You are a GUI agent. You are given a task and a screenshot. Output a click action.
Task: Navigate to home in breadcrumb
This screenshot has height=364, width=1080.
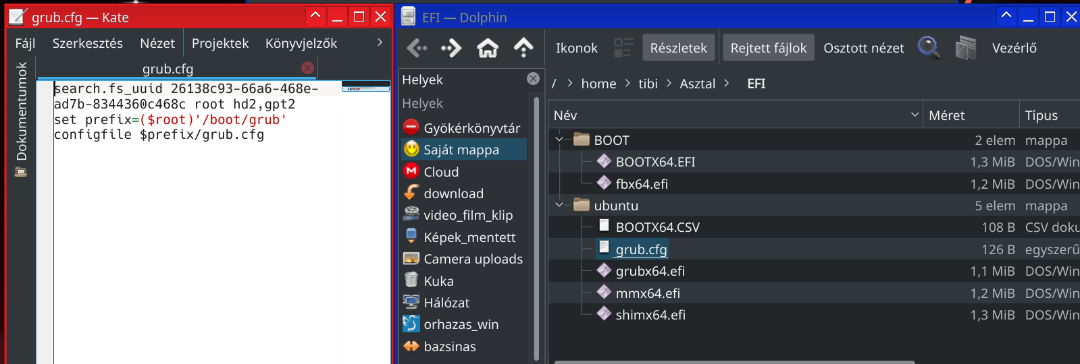point(598,84)
